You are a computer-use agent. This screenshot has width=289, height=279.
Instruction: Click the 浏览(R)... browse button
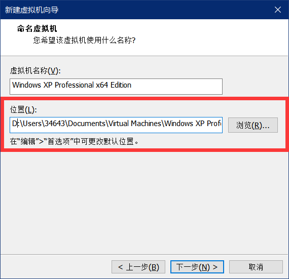tap(253, 125)
